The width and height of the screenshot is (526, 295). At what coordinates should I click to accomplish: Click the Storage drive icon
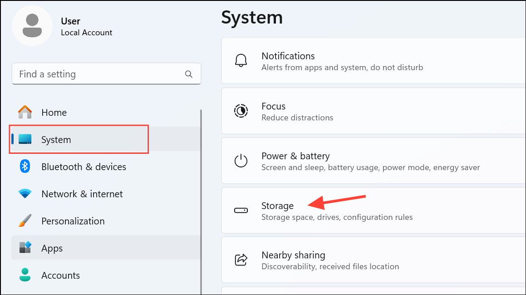pos(241,210)
